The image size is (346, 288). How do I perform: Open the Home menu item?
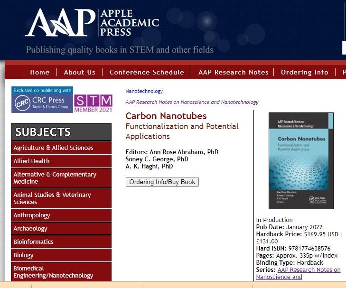[x=40, y=72]
